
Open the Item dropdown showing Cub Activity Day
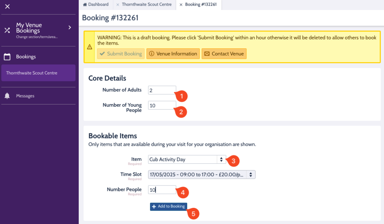pyautogui.click(x=187, y=160)
